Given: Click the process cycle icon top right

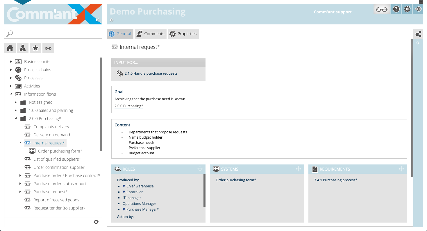Looking at the screenshot, I should (418, 9).
